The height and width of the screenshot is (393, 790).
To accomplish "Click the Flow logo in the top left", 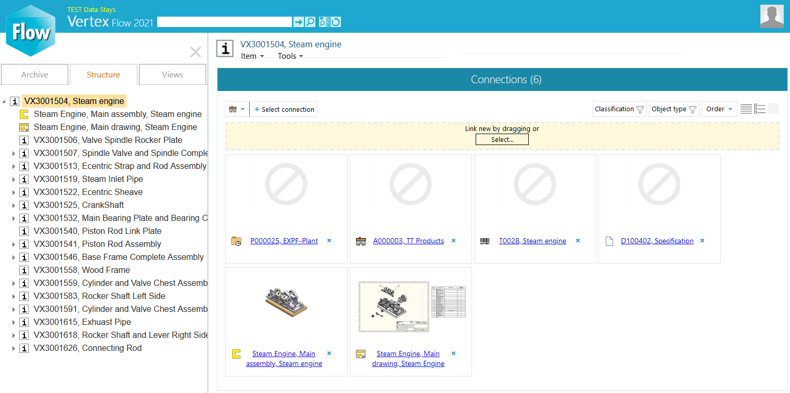I will [30, 30].
